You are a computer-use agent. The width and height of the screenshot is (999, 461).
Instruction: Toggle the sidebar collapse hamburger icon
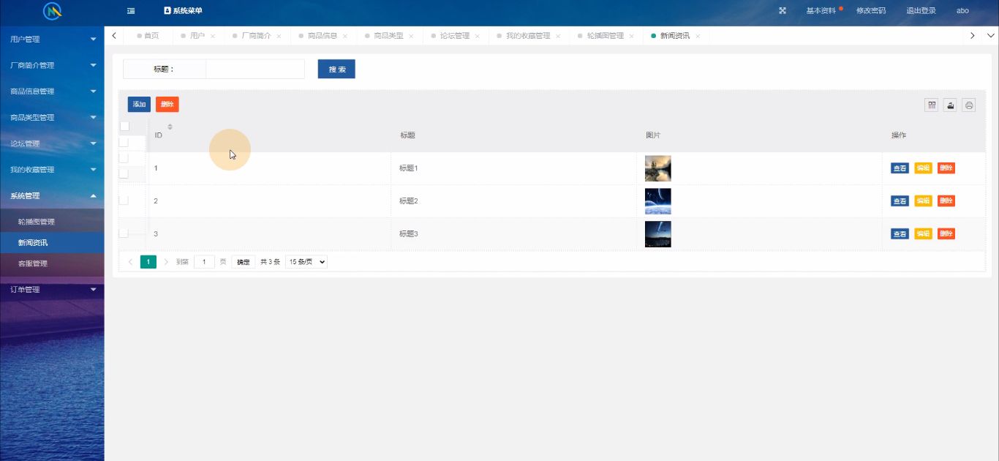tap(131, 11)
